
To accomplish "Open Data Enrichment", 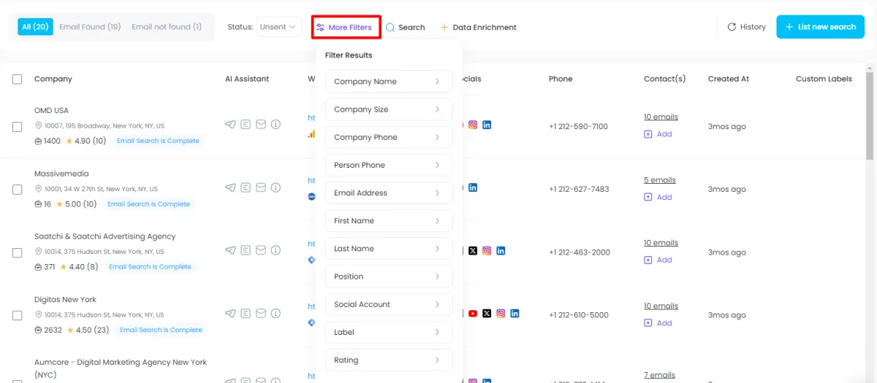I will point(478,27).
